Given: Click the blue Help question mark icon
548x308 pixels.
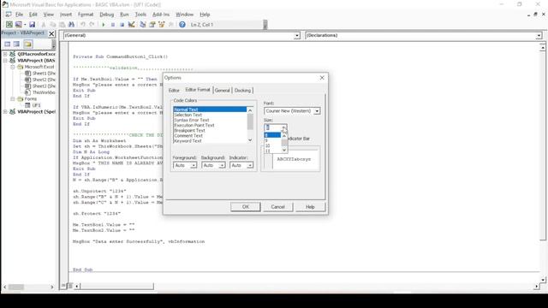Looking at the screenshot, I should click(182, 25).
